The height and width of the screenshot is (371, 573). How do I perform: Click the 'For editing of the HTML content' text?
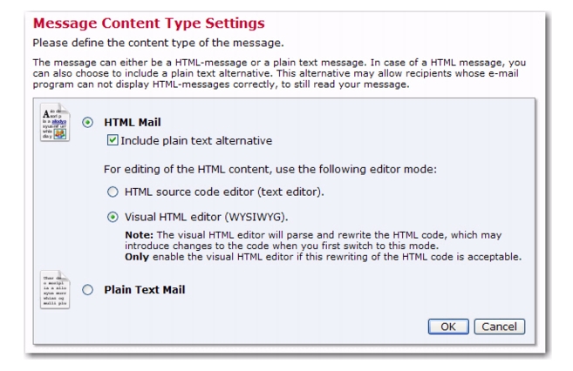270,169
